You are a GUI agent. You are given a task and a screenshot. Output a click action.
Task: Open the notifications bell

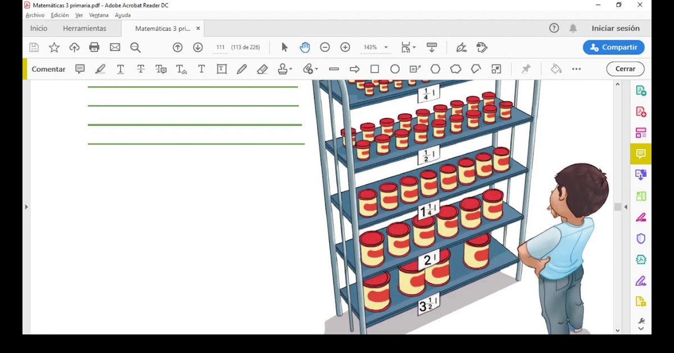coord(573,28)
